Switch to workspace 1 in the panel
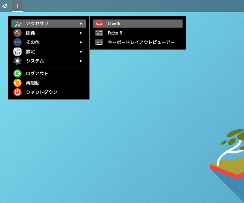Image resolution: width=244 pixels, height=203 pixels. coord(17,6)
